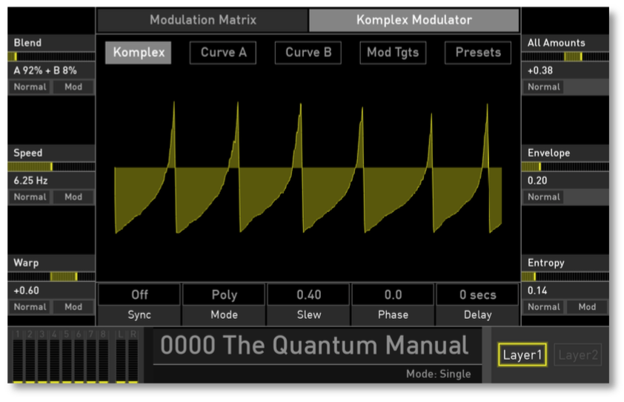The image size is (624, 402).
Task: Click the Normal button under Warp
Action: click(x=30, y=307)
